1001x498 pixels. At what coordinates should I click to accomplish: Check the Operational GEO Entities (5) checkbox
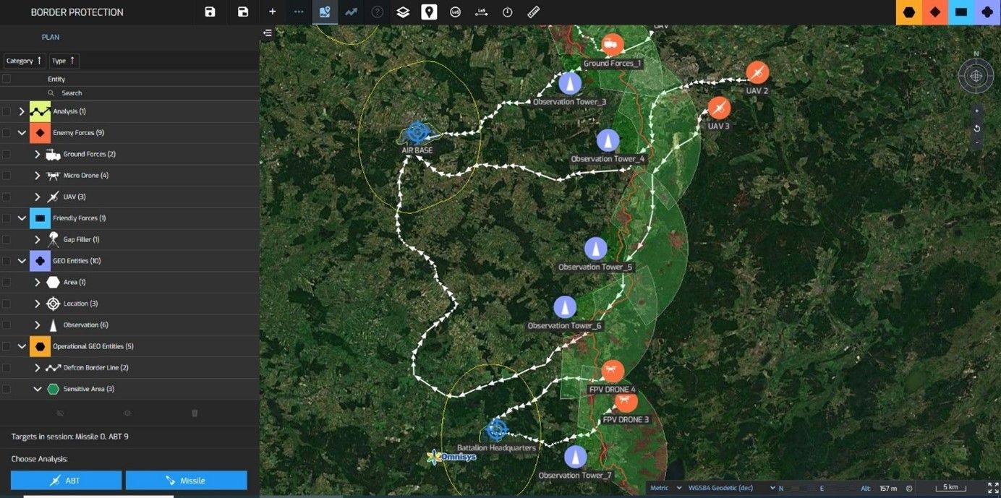7,346
